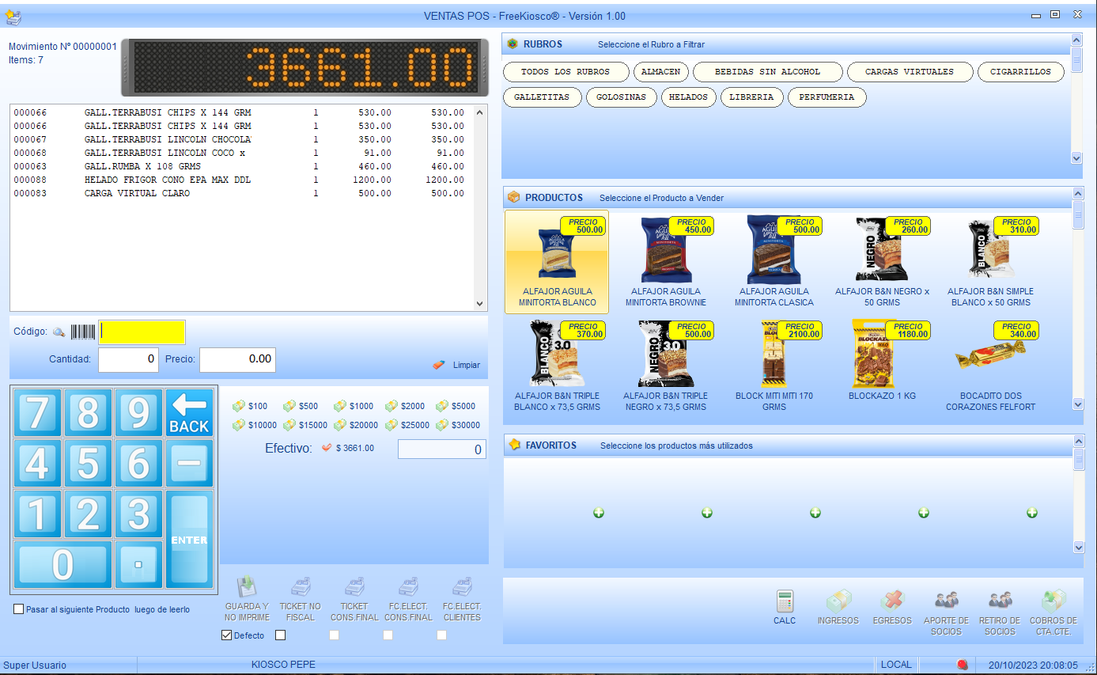Focus the yellow Código input field
Screen dimensions: 1097x675
tap(142, 332)
